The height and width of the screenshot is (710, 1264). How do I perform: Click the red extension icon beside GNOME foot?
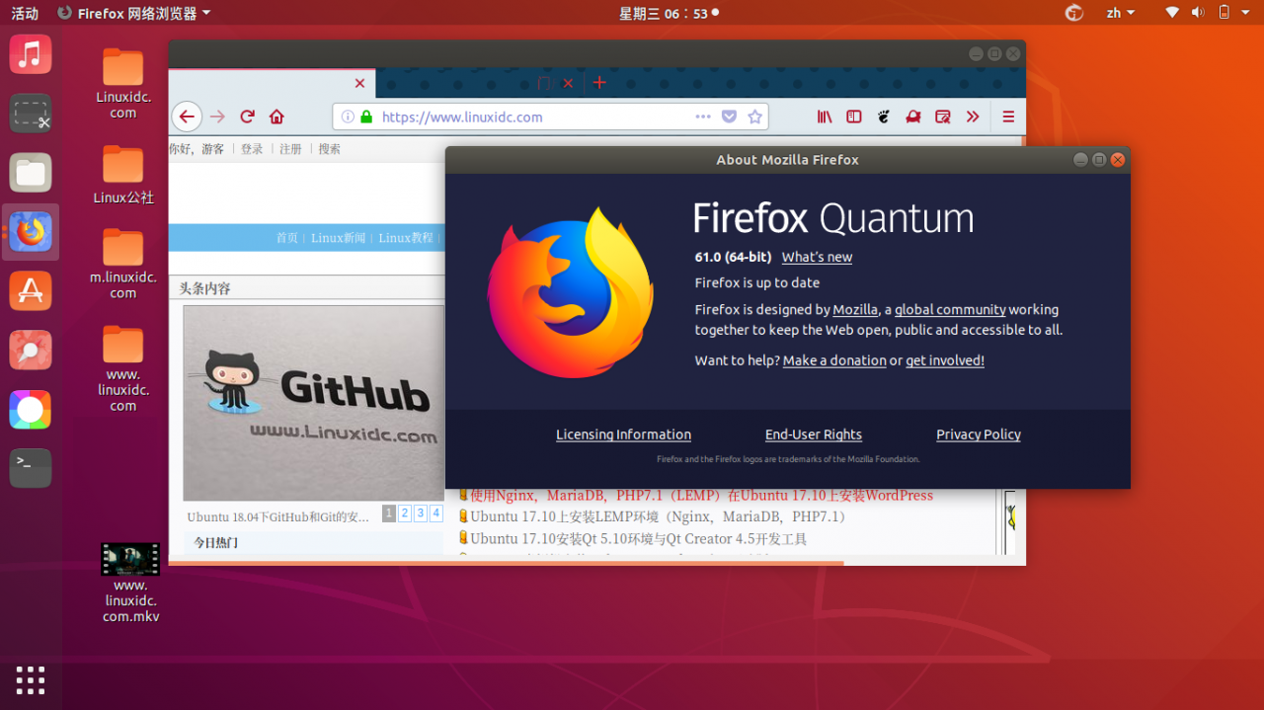[913, 117]
